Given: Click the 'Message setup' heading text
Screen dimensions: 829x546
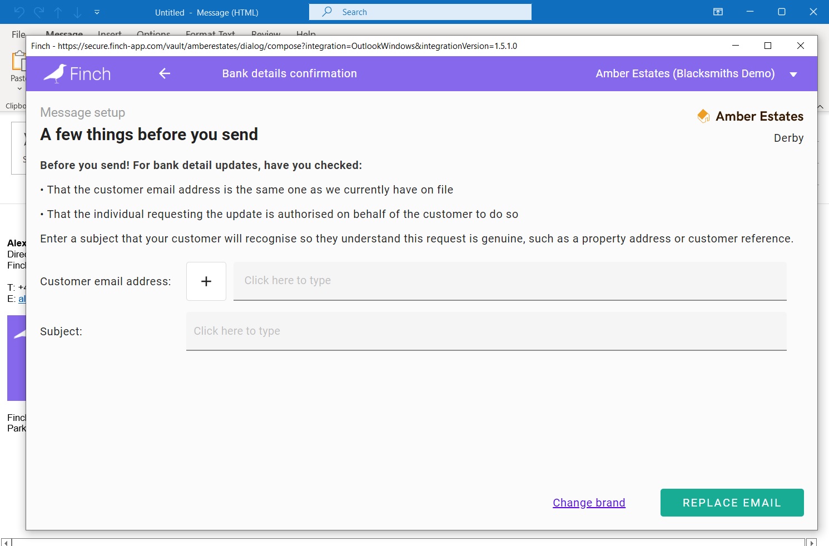Looking at the screenshot, I should pos(82,112).
